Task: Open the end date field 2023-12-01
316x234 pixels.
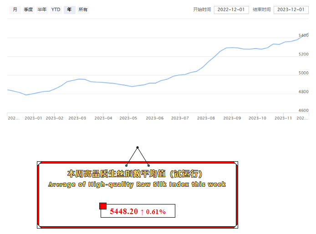Action: pos(291,10)
